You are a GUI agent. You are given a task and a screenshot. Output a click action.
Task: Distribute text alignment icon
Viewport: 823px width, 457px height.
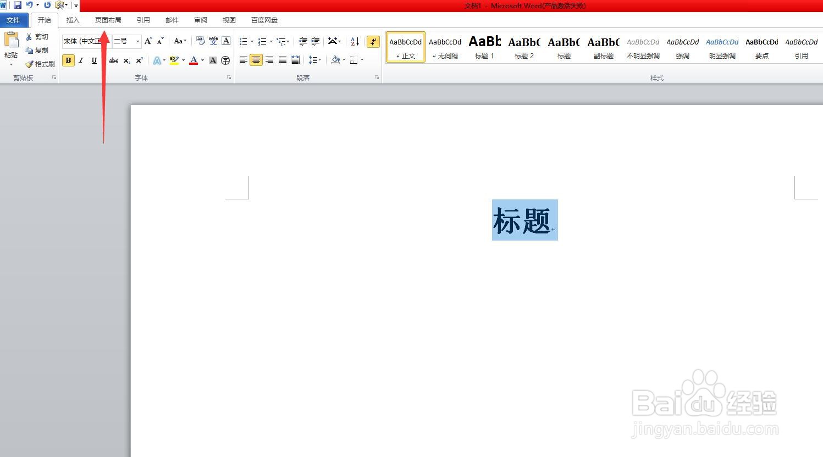(x=295, y=60)
